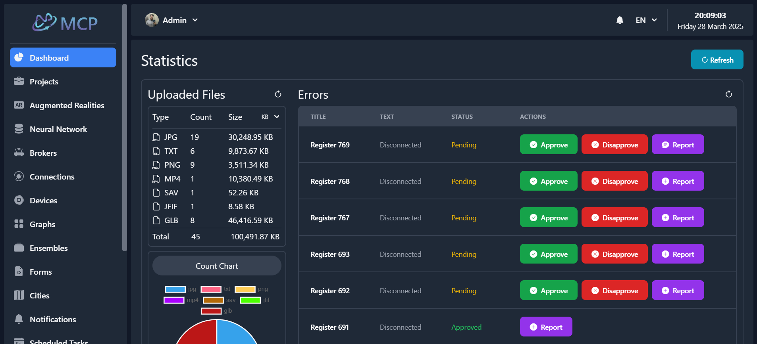Click the Errors panel refresh icon
The height and width of the screenshot is (344, 757).
(x=728, y=94)
